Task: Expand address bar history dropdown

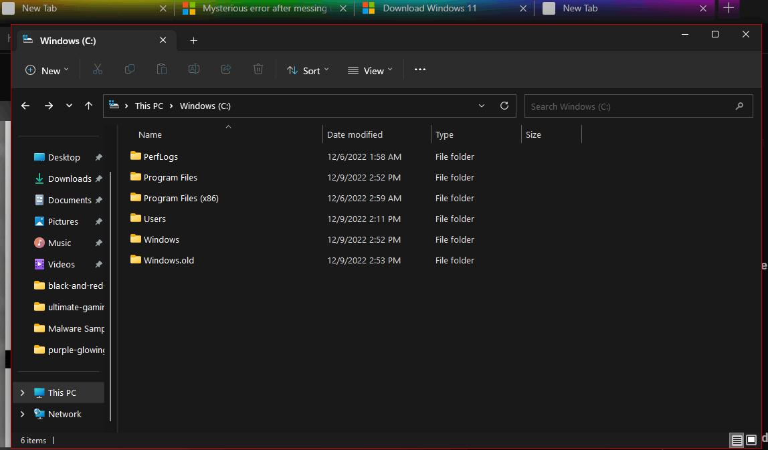Action: coord(482,106)
